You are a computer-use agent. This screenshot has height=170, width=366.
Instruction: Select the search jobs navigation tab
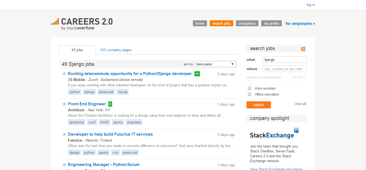[221, 24]
